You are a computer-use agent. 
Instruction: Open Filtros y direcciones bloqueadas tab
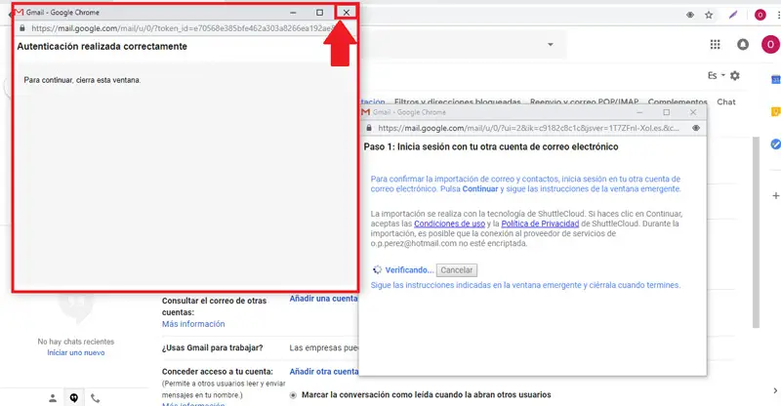pos(457,101)
